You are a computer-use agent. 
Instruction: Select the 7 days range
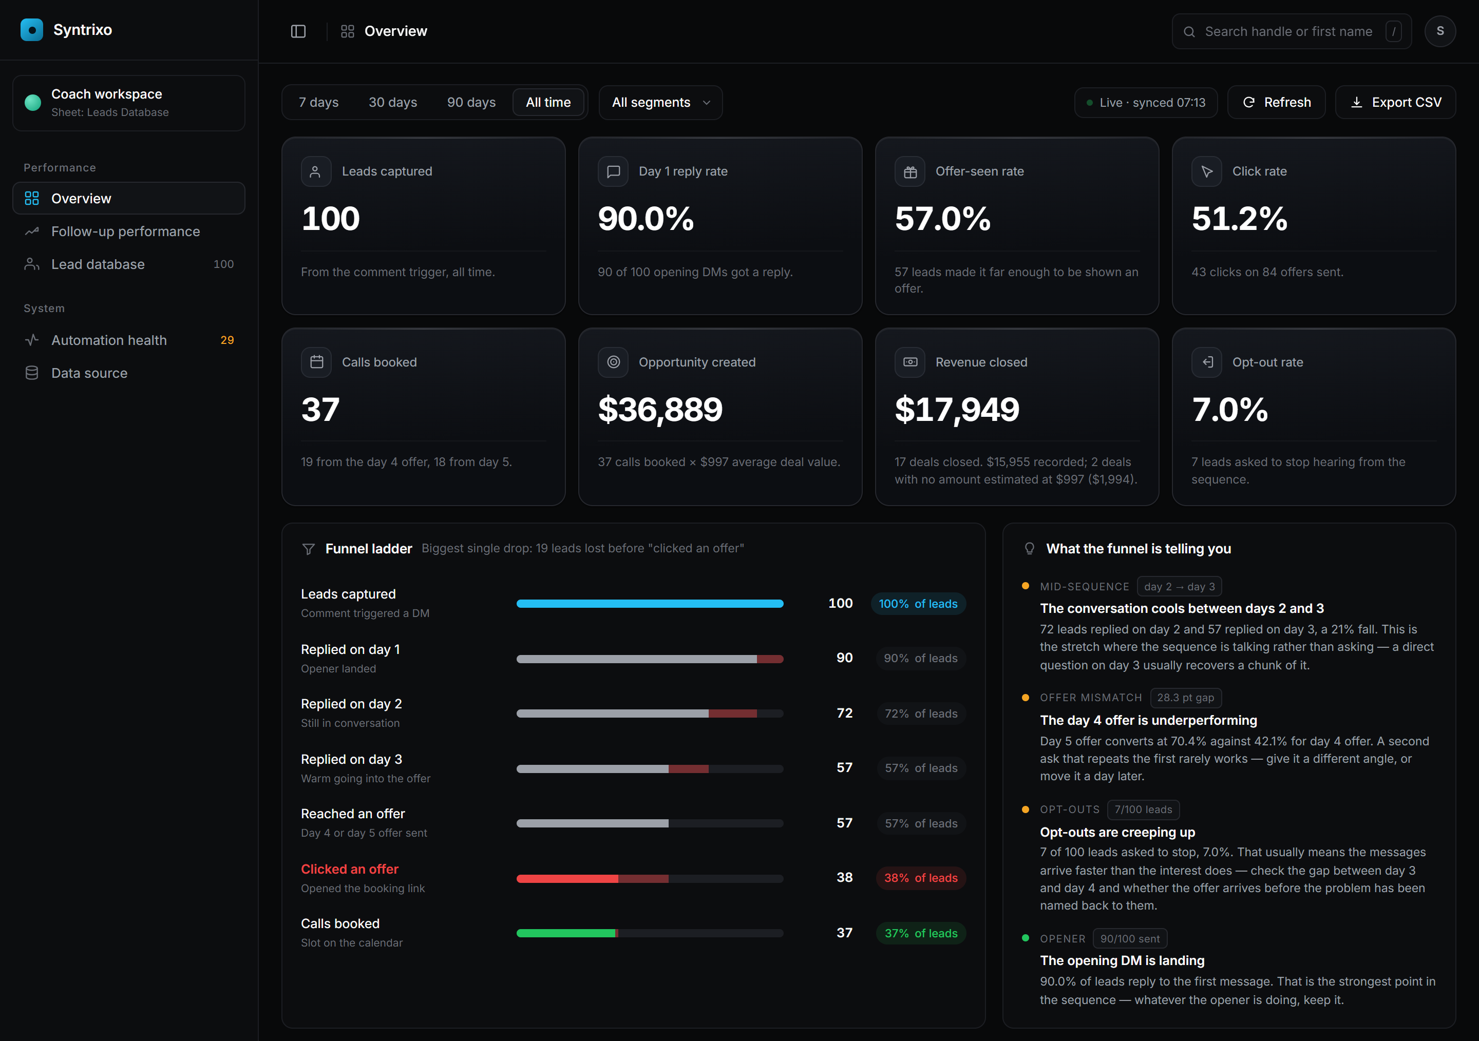[x=318, y=102]
